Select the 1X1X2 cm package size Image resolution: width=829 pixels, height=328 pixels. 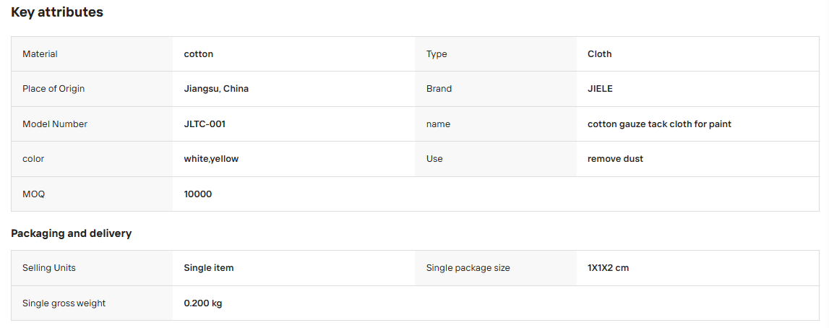(x=608, y=268)
